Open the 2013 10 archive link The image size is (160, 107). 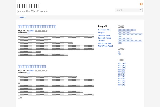[x=122, y=68]
